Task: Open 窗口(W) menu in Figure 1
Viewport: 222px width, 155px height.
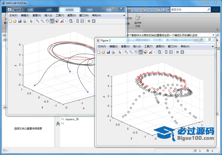Action: click(84, 15)
